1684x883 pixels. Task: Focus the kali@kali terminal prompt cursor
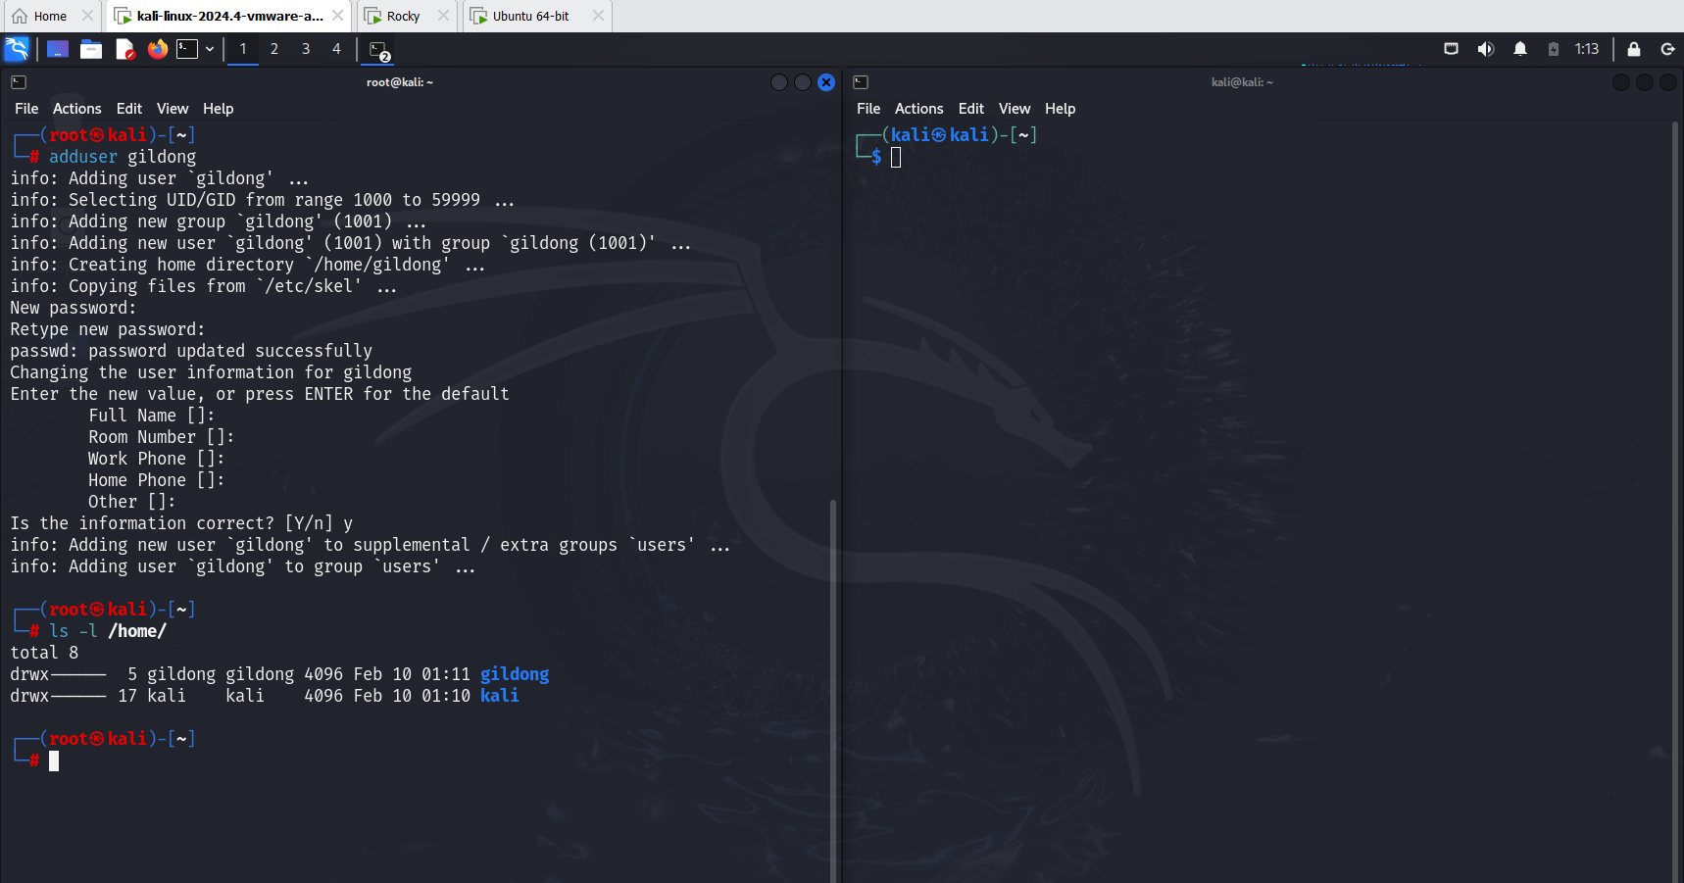896,157
